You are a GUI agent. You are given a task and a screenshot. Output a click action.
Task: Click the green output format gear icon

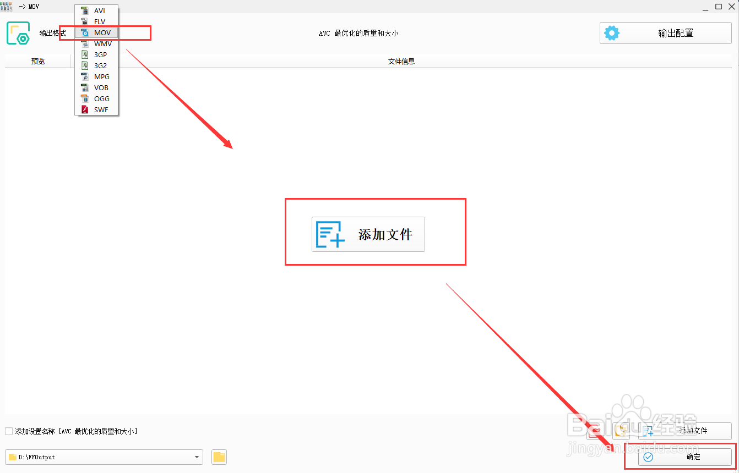(18, 32)
